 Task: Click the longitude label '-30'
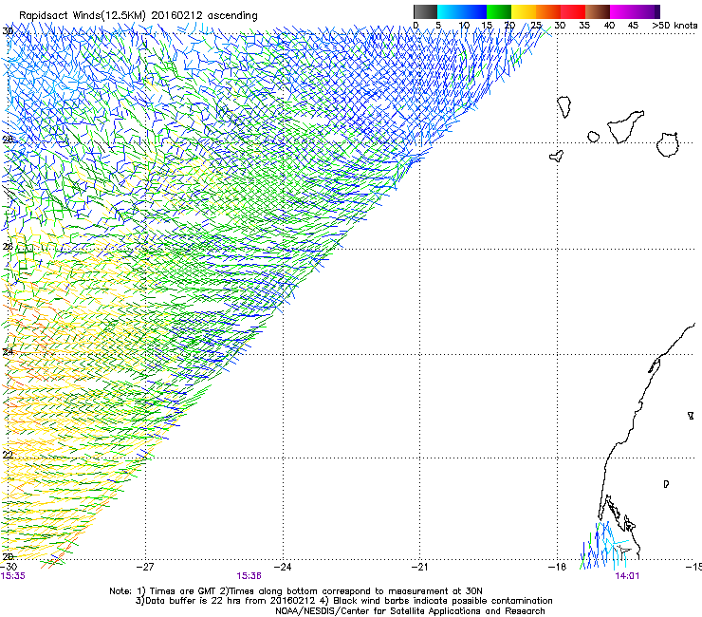(x=9, y=567)
